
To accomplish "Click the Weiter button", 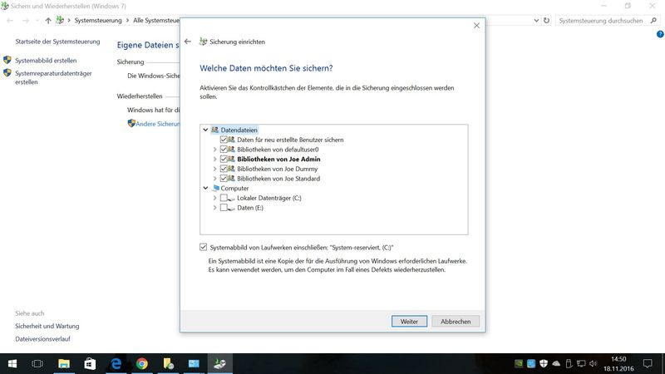I will (409, 322).
